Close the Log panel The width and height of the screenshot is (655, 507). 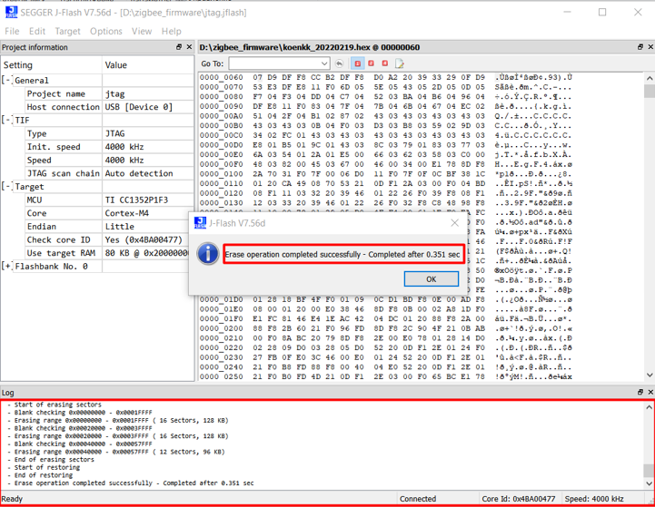click(650, 393)
